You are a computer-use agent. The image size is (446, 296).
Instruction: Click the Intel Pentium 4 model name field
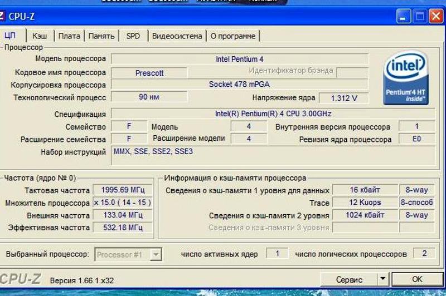[240, 59]
